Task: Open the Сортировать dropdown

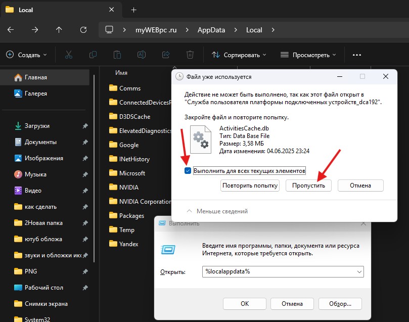Action: (239, 55)
